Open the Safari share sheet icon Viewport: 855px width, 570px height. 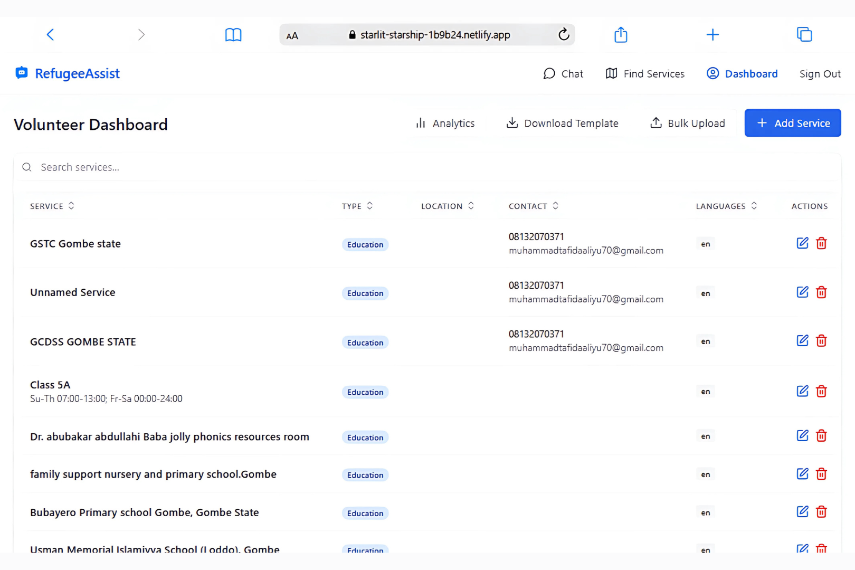621,35
